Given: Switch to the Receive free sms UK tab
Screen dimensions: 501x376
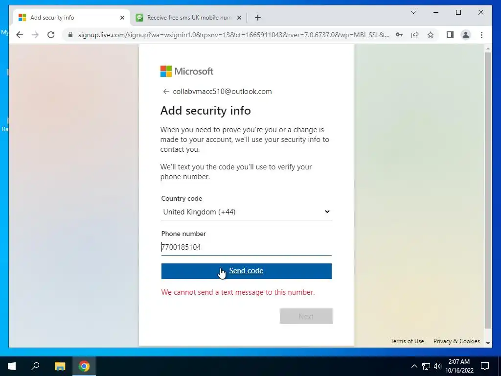Looking at the screenshot, I should coord(188,18).
